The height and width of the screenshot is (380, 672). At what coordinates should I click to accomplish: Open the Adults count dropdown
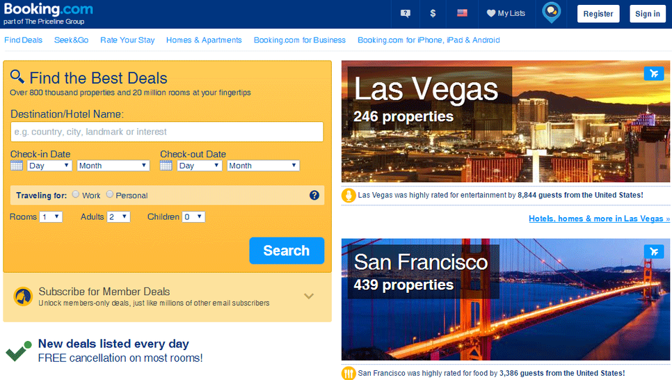pyautogui.click(x=118, y=217)
